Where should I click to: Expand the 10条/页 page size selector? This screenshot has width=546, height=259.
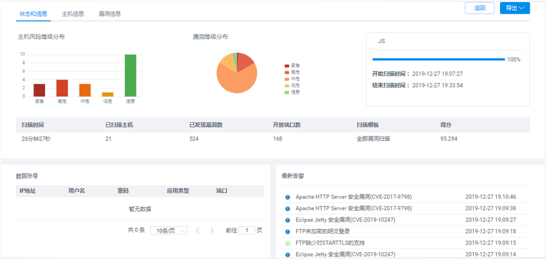pyautogui.click(x=169, y=231)
